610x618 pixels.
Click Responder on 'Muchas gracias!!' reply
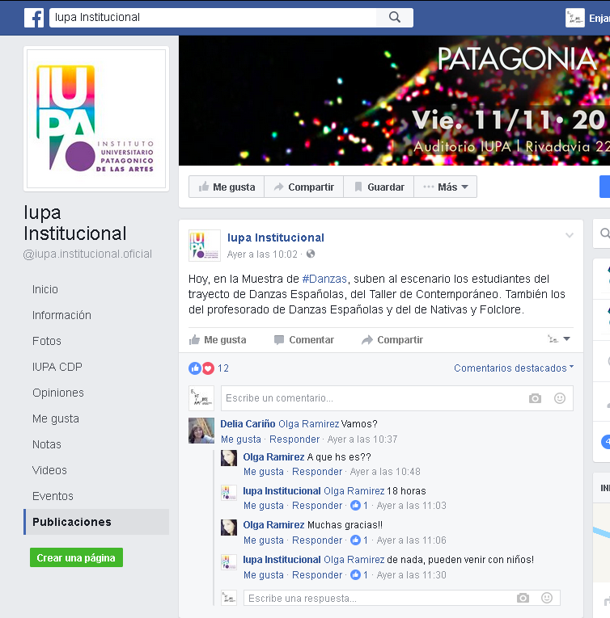pos(317,540)
